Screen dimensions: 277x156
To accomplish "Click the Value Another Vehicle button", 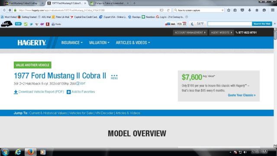I will click(32, 65).
